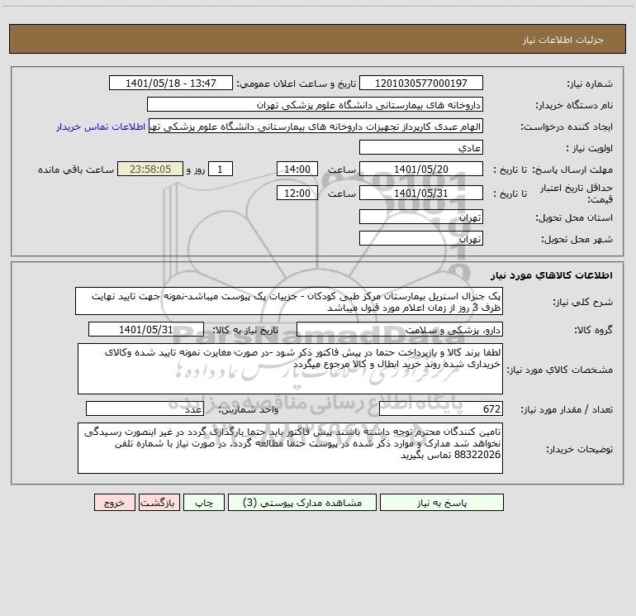Open مشاهده مدارک پیوستی (3) button
This screenshot has width=636, height=616.
pyautogui.click(x=302, y=502)
